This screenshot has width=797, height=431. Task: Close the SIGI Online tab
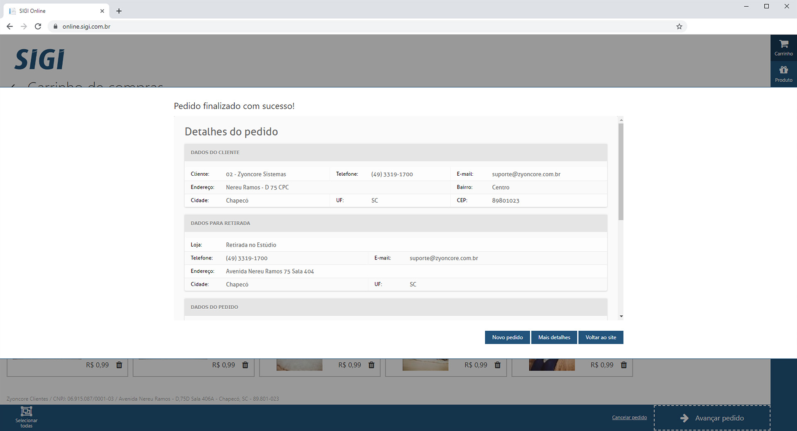(x=102, y=11)
